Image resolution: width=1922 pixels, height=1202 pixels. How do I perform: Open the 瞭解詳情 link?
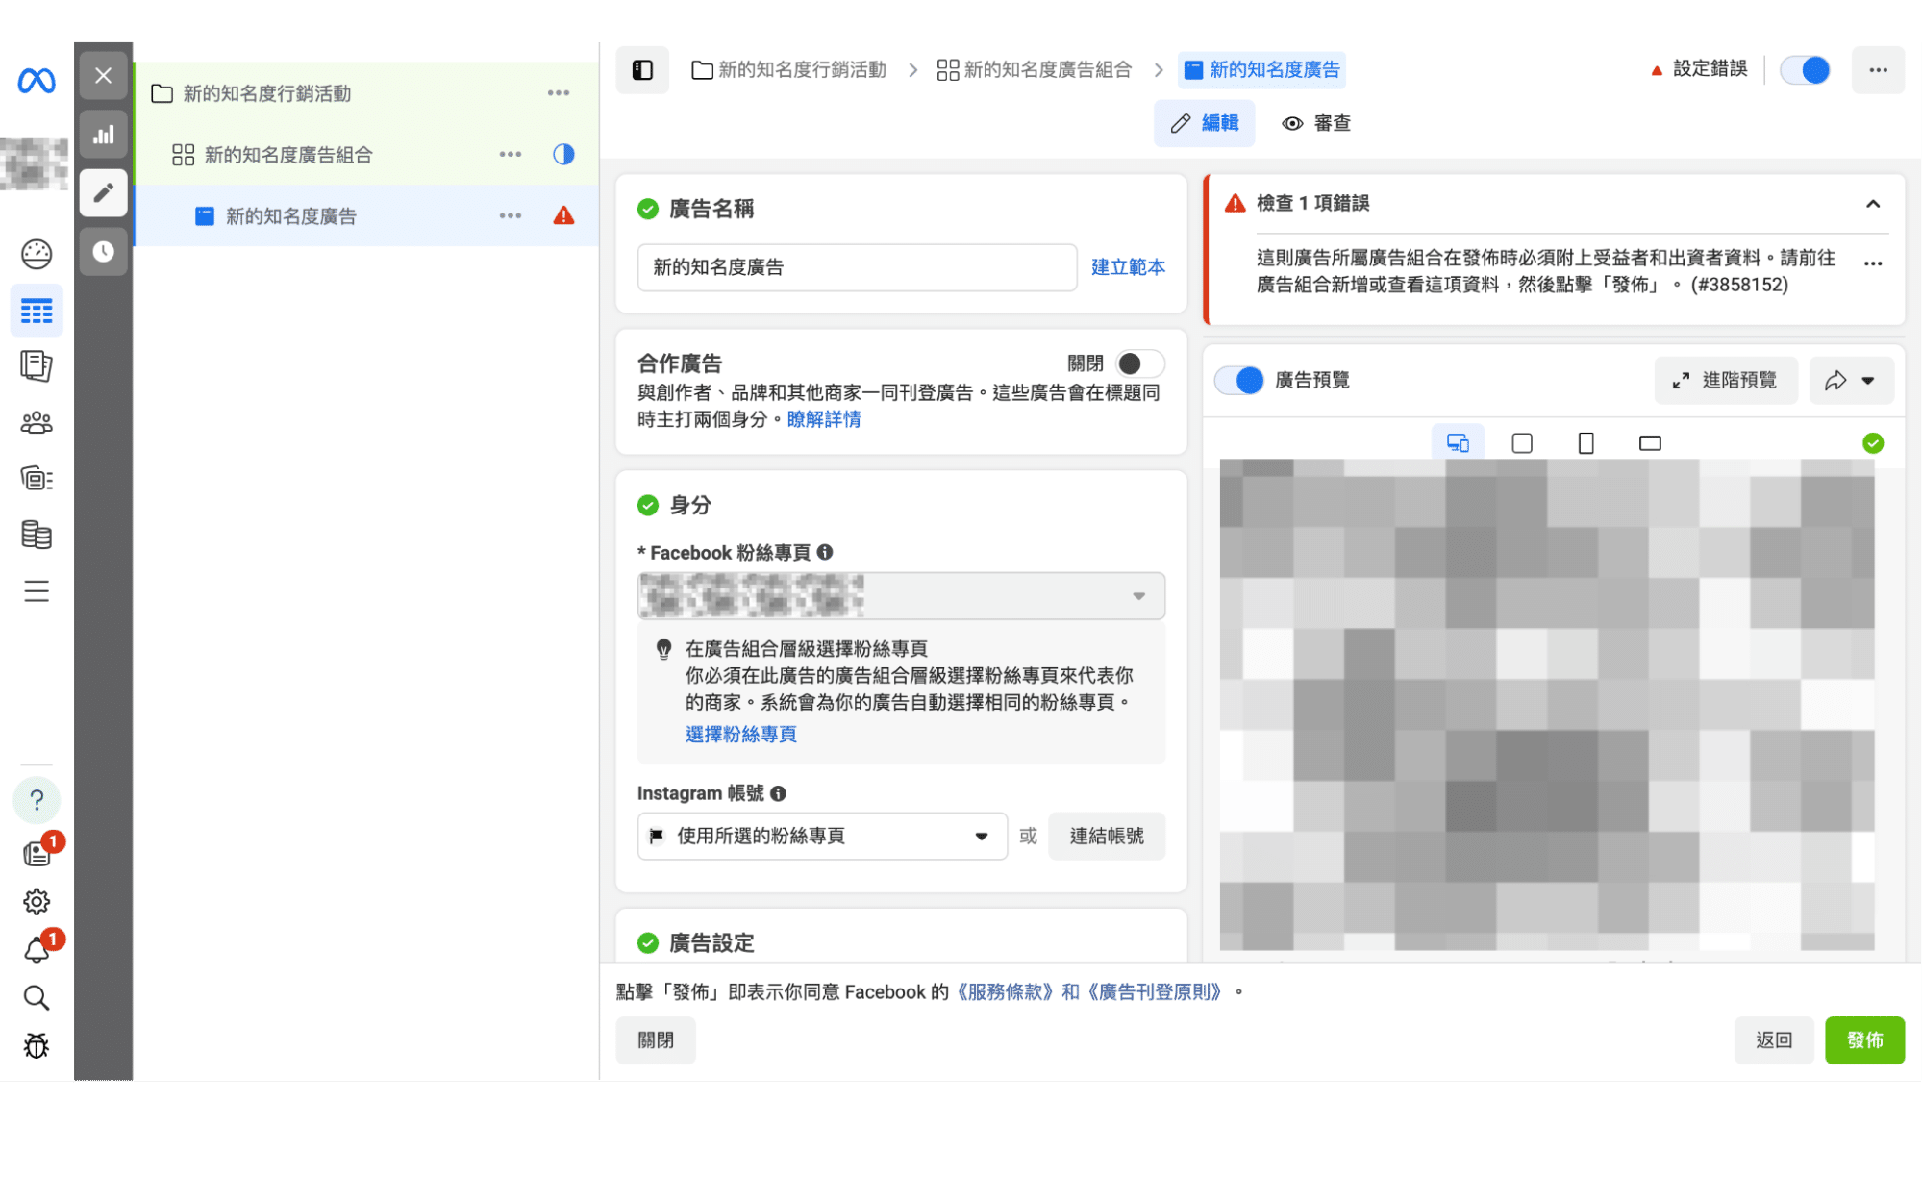click(x=823, y=419)
